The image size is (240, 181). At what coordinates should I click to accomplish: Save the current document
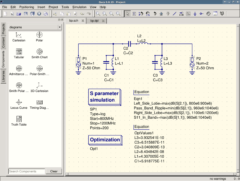click(x=25, y=14)
